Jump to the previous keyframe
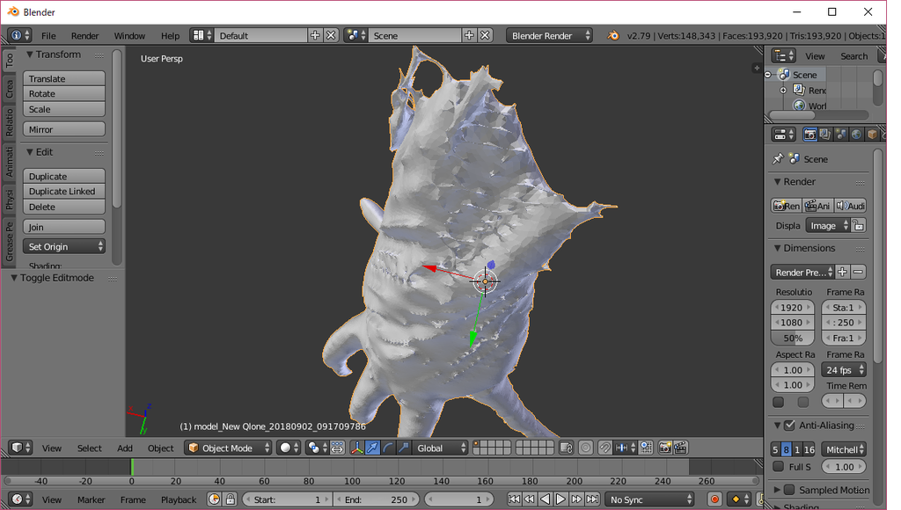The width and height of the screenshot is (901, 510). coord(529,499)
